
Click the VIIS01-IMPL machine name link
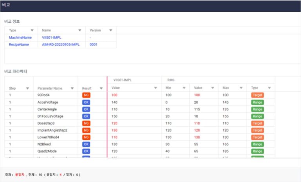tap(52, 38)
